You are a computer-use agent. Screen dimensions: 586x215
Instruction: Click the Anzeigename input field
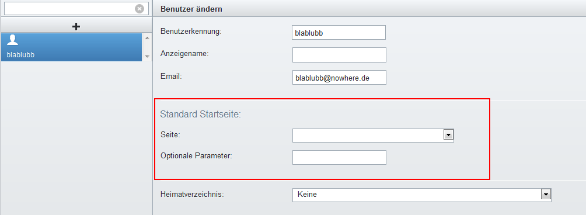coord(339,55)
